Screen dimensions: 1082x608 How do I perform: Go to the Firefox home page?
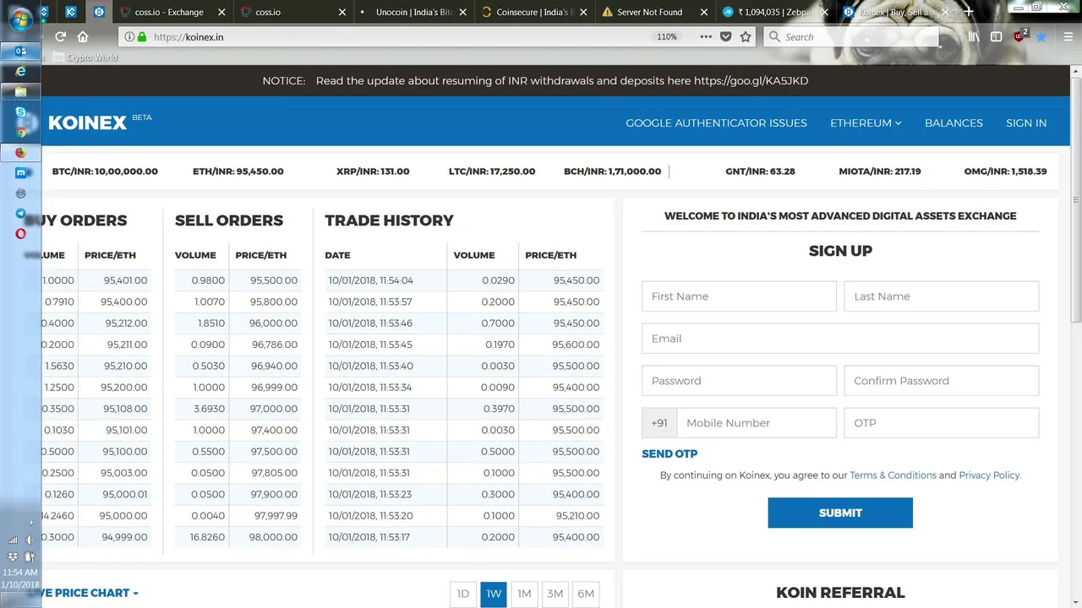[83, 36]
